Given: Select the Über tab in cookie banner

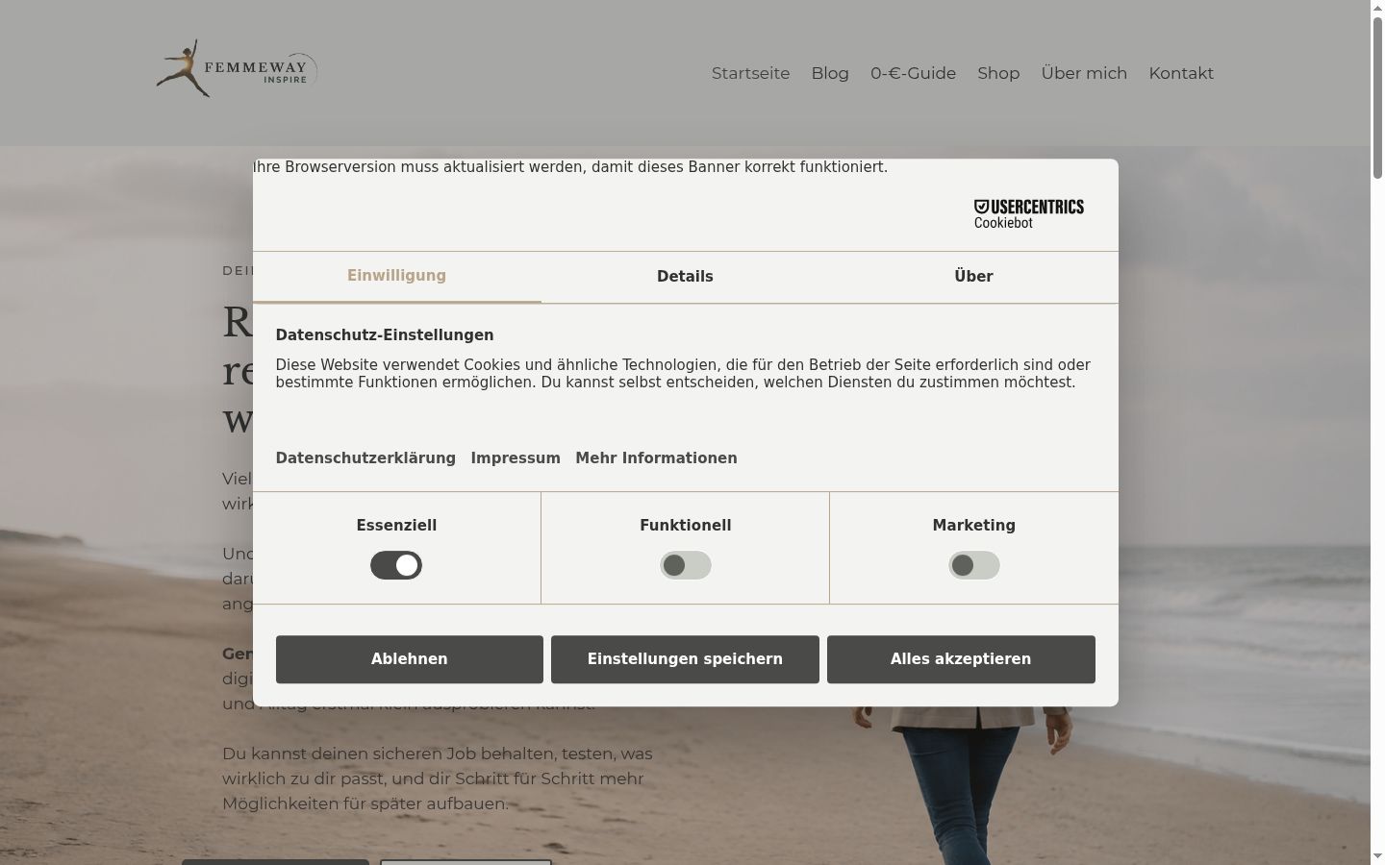Looking at the screenshot, I should (x=973, y=277).
